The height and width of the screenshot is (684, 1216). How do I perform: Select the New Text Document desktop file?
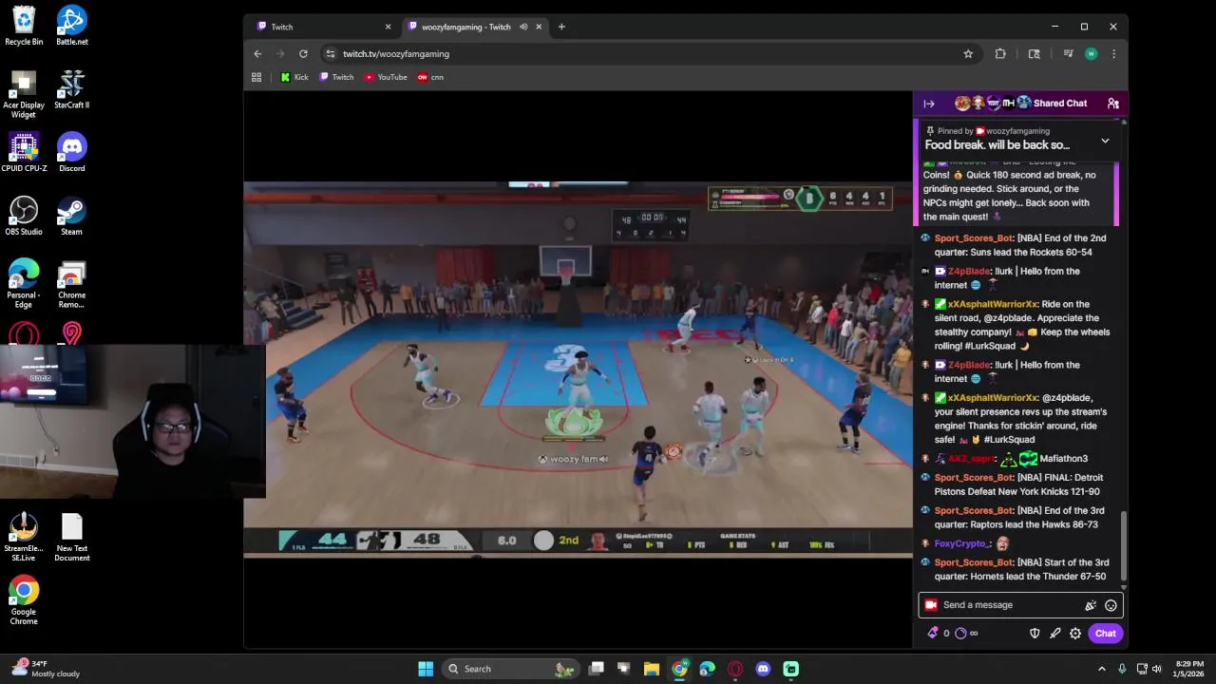(x=72, y=538)
